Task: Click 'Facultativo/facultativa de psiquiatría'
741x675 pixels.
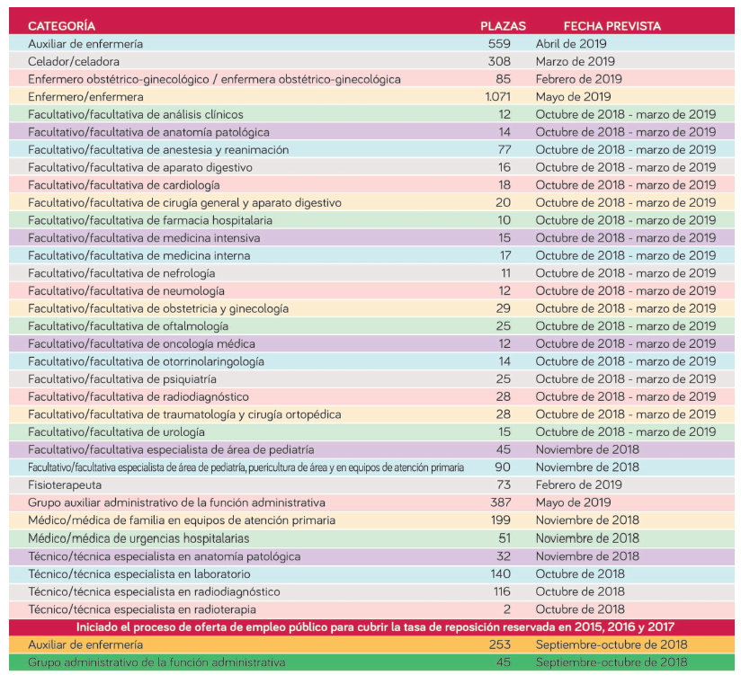Action: pos(122,379)
